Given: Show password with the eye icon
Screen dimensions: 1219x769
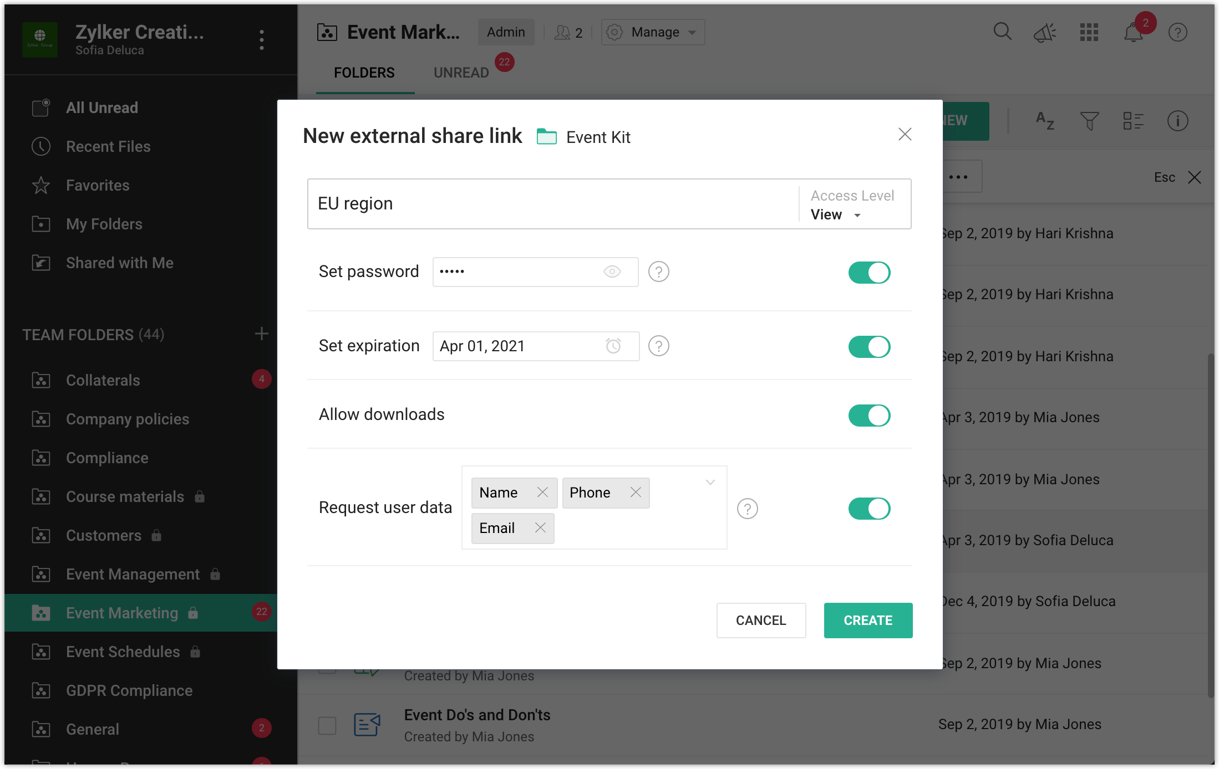Looking at the screenshot, I should click(x=612, y=271).
